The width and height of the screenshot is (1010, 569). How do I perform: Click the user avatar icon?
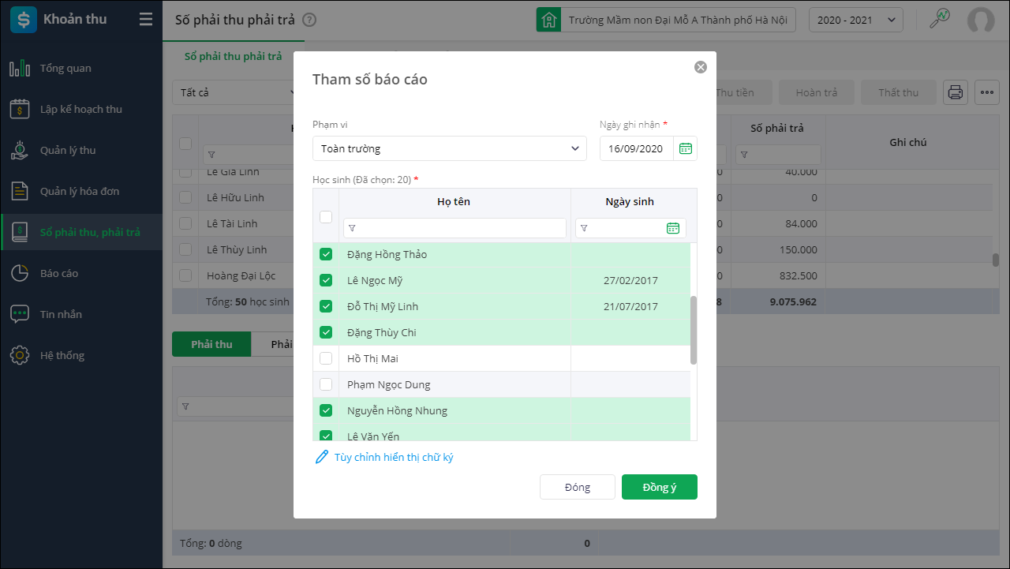981,20
